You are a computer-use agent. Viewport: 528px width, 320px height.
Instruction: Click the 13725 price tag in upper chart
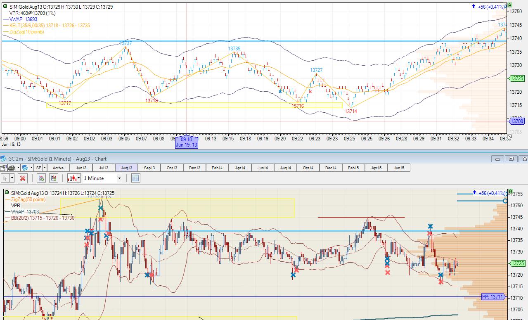[517, 78]
